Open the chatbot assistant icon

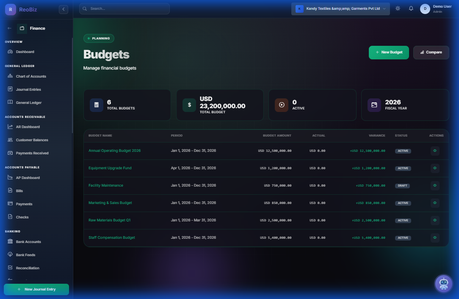pos(443,283)
